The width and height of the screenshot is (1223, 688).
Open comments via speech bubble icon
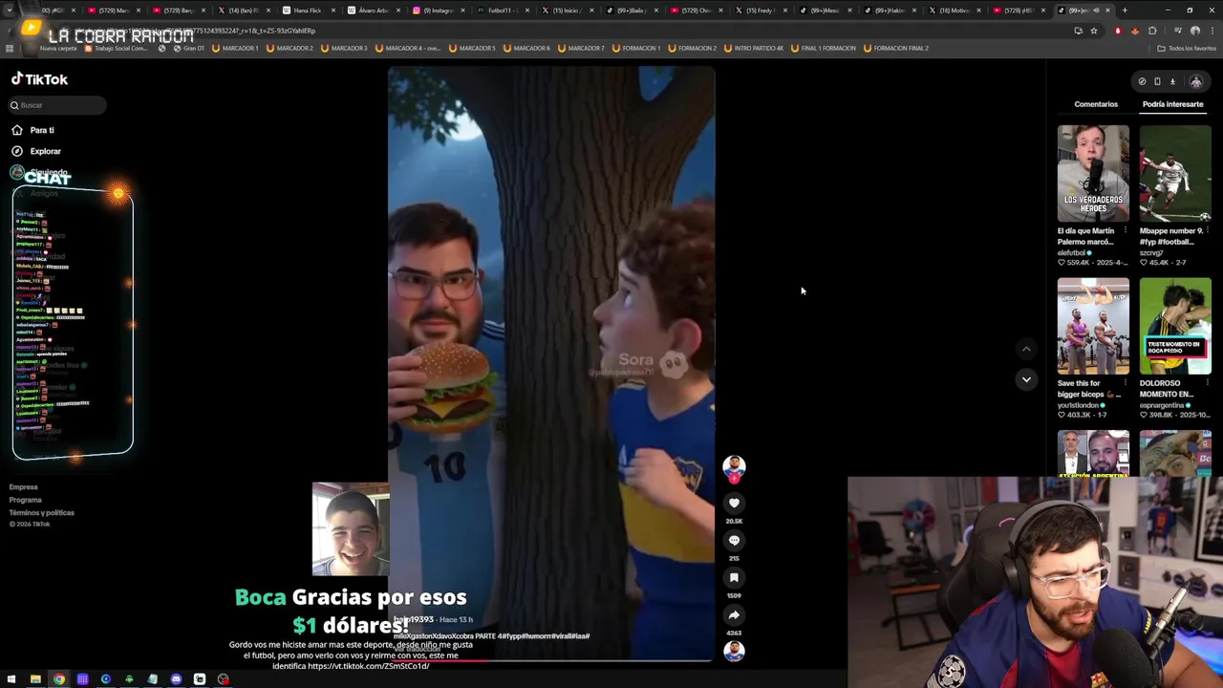tap(734, 540)
